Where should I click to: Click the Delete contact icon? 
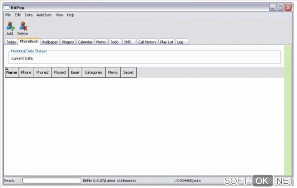(23, 26)
